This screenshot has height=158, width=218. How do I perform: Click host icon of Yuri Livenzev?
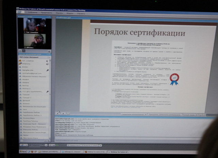(20, 60)
